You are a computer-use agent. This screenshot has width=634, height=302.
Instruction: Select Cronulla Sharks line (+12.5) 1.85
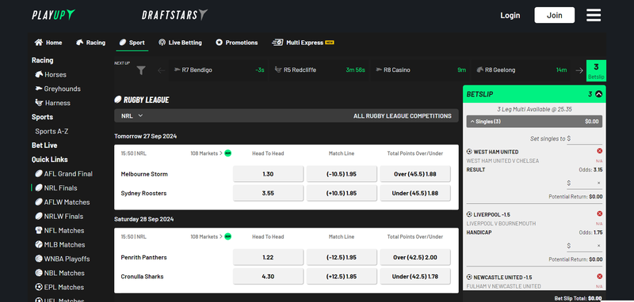point(342,277)
